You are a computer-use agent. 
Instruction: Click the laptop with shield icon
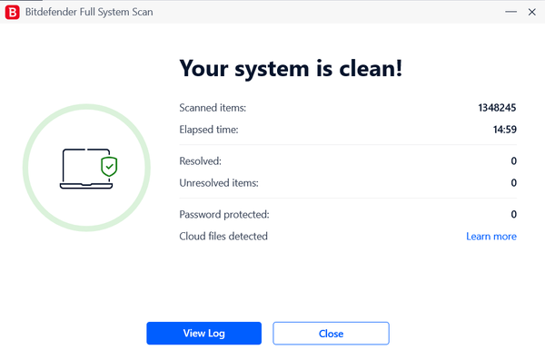pos(89,169)
